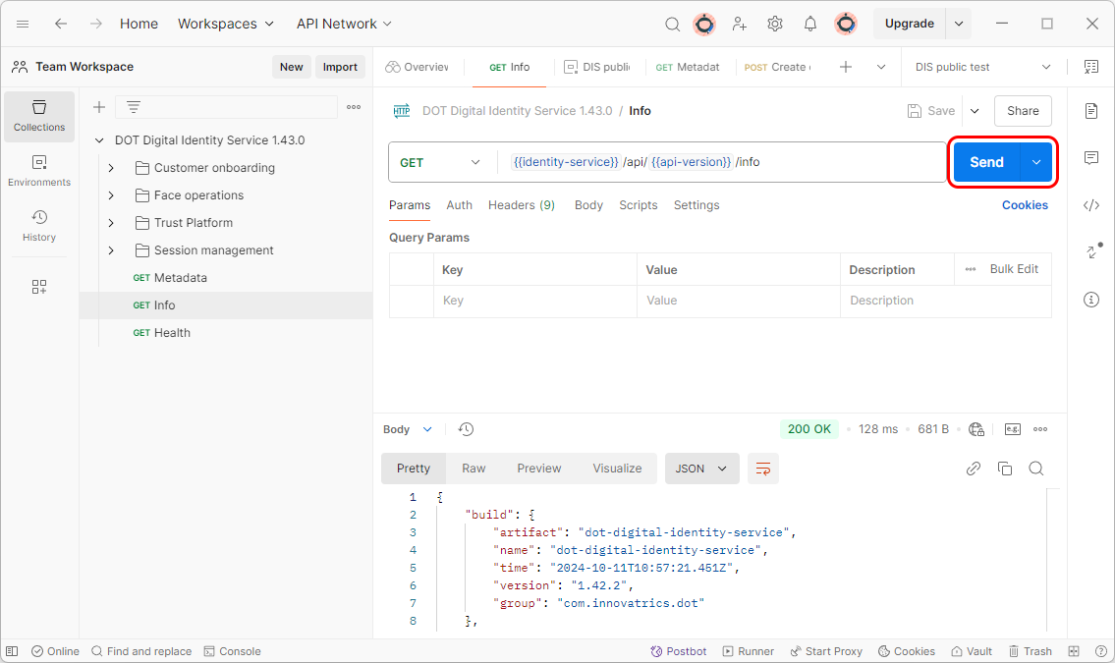Search within the response body
Screen dimensions: 1115x663
coord(1036,469)
